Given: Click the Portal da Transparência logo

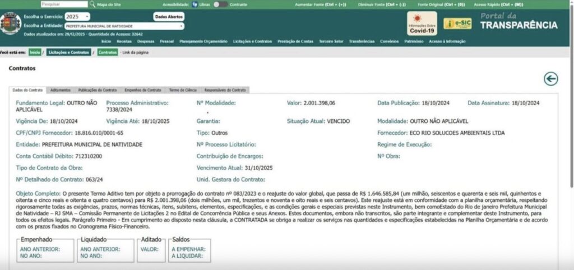Looking at the screenshot, I should click(519, 22).
